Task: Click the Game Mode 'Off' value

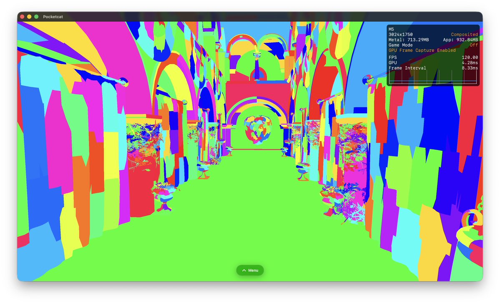Action: [x=474, y=45]
